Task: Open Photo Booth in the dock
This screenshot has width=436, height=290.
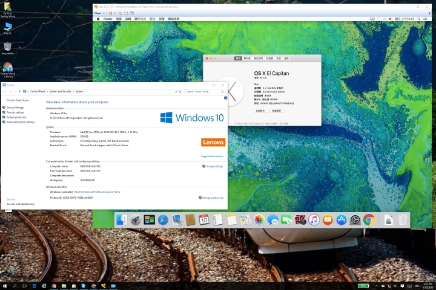Action: coord(300,220)
